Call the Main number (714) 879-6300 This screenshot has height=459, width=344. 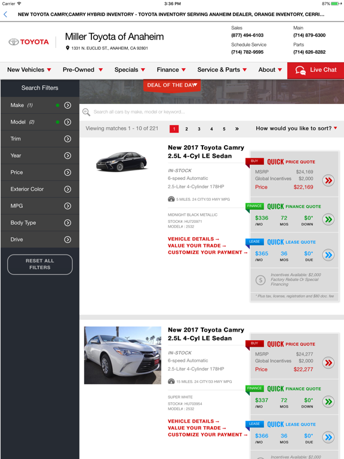click(309, 35)
